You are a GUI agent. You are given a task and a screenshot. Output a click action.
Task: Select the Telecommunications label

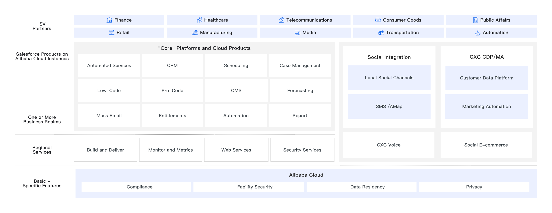309,20
